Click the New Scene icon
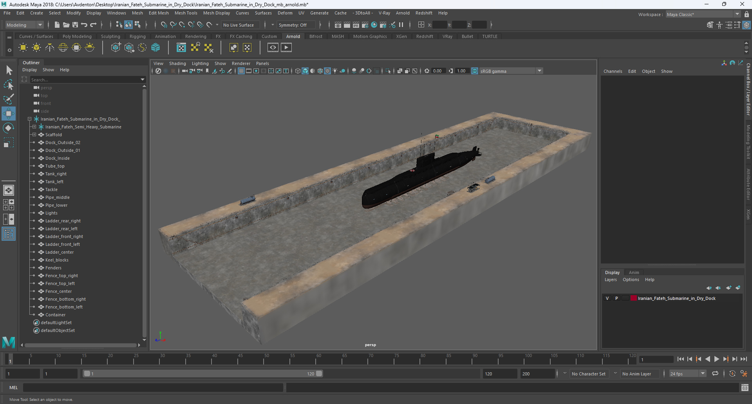Image resolution: width=752 pixels, height=404 pixels. coord(57,25)
